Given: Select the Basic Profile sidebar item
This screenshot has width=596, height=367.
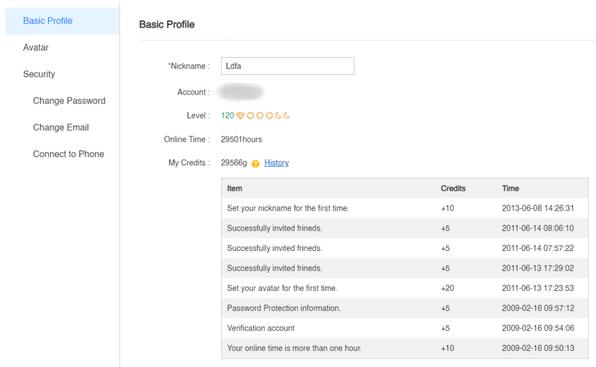Looking at the screenshot, I should pyautogui.click(x=48, y=21).
